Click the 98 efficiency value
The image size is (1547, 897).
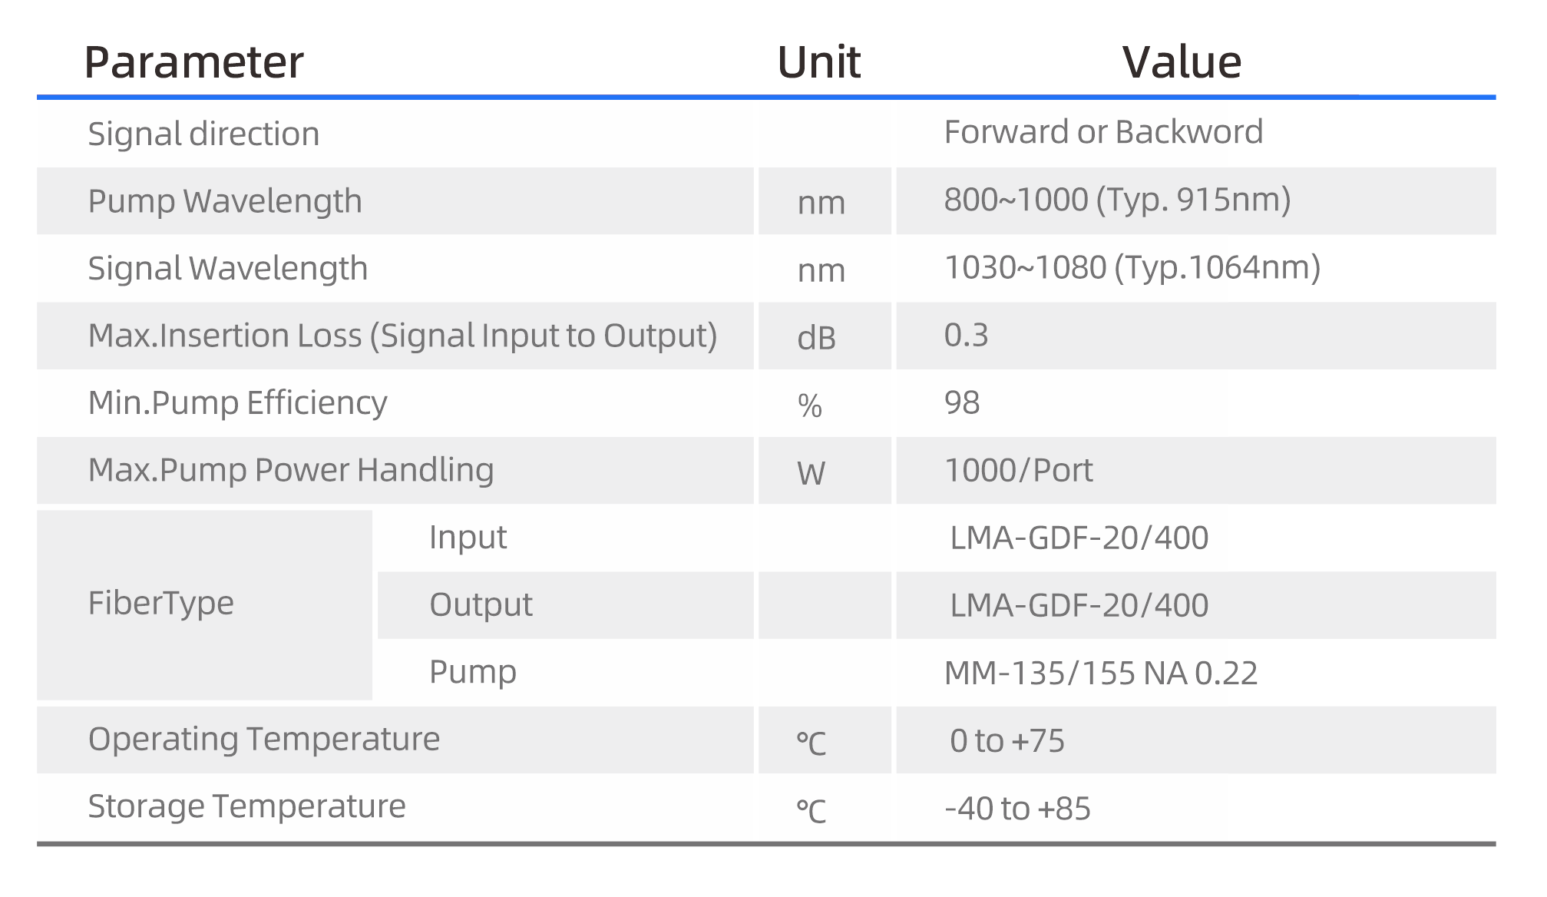coord(962,403)
